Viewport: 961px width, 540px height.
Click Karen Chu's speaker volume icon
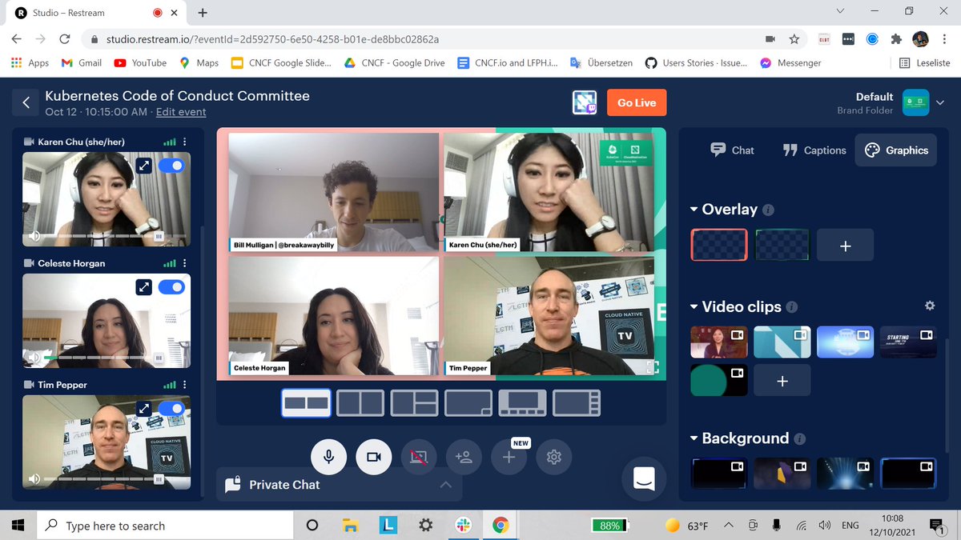(x=34, y=237)
